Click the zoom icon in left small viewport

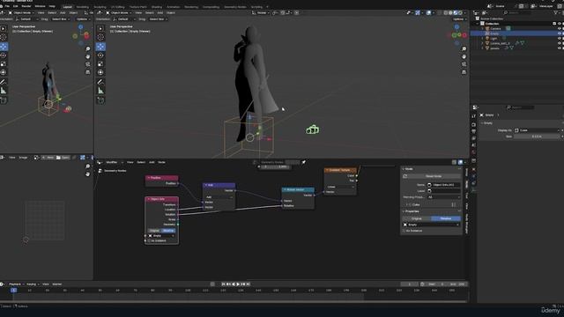(88, 48)
